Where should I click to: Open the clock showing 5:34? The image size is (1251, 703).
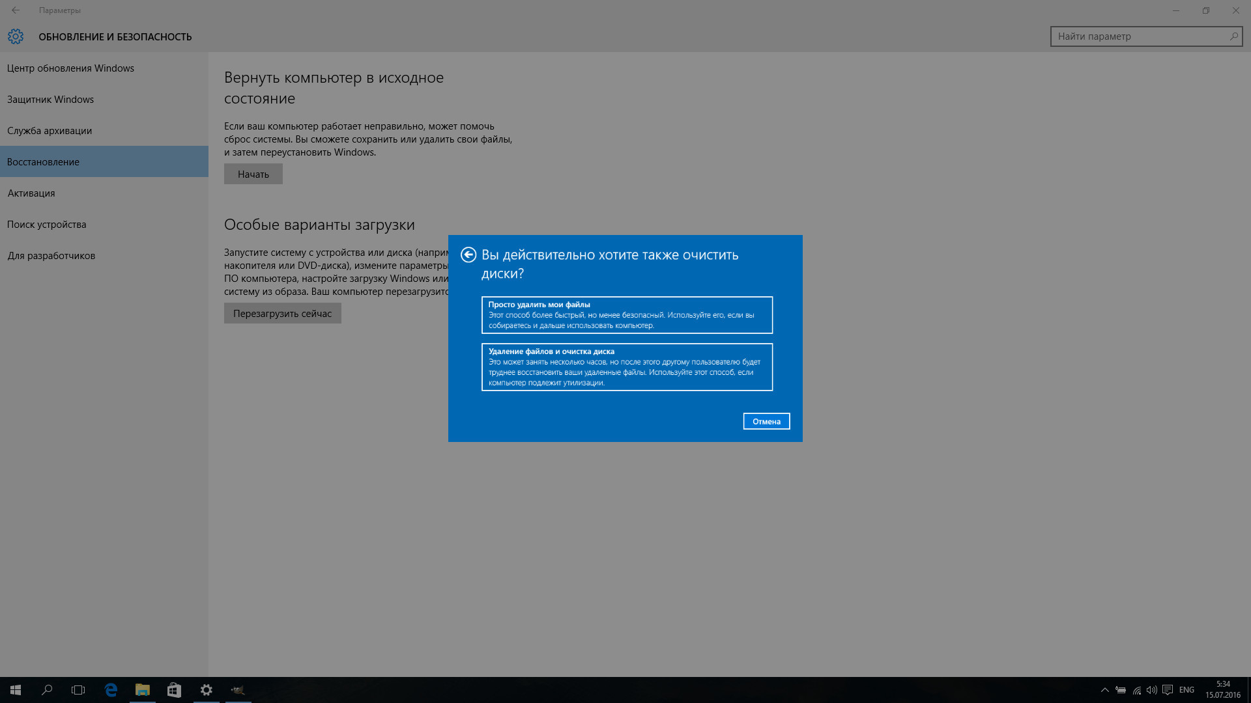(1222, 690)
